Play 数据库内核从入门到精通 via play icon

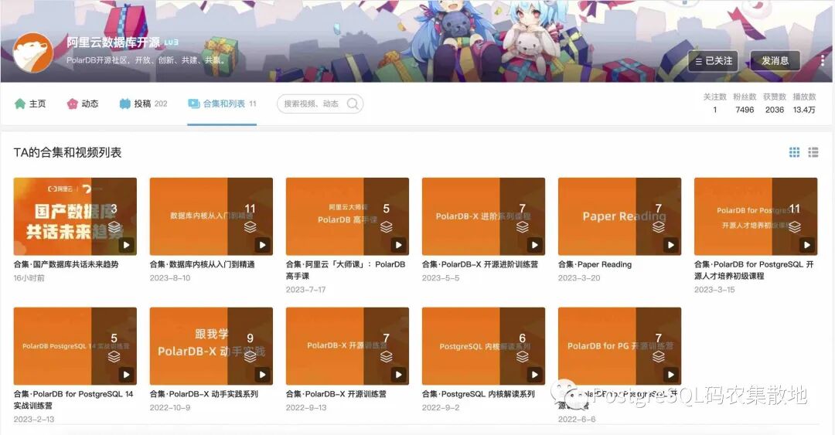[x=263, y=245]
